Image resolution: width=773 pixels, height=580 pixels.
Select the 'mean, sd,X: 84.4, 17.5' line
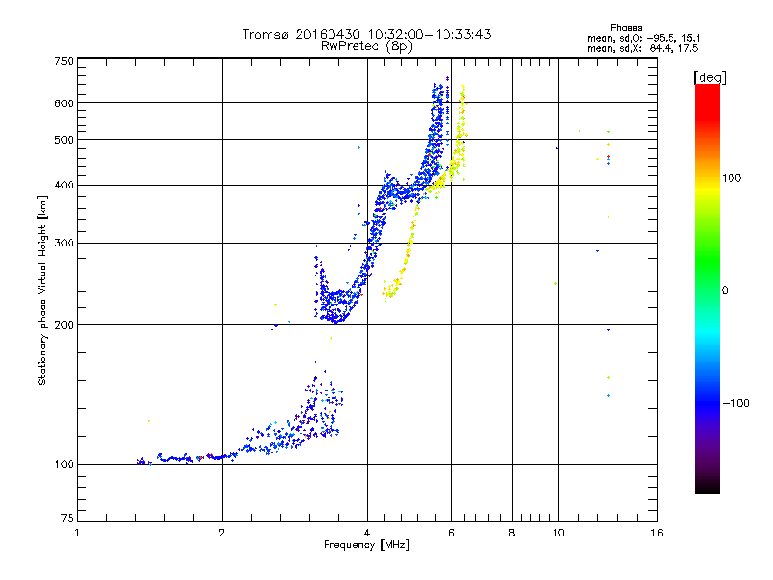pos(643,48)
